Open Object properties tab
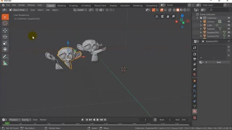Image resolution: width=232 pixels, height=130 pixels. pos(195,81)
